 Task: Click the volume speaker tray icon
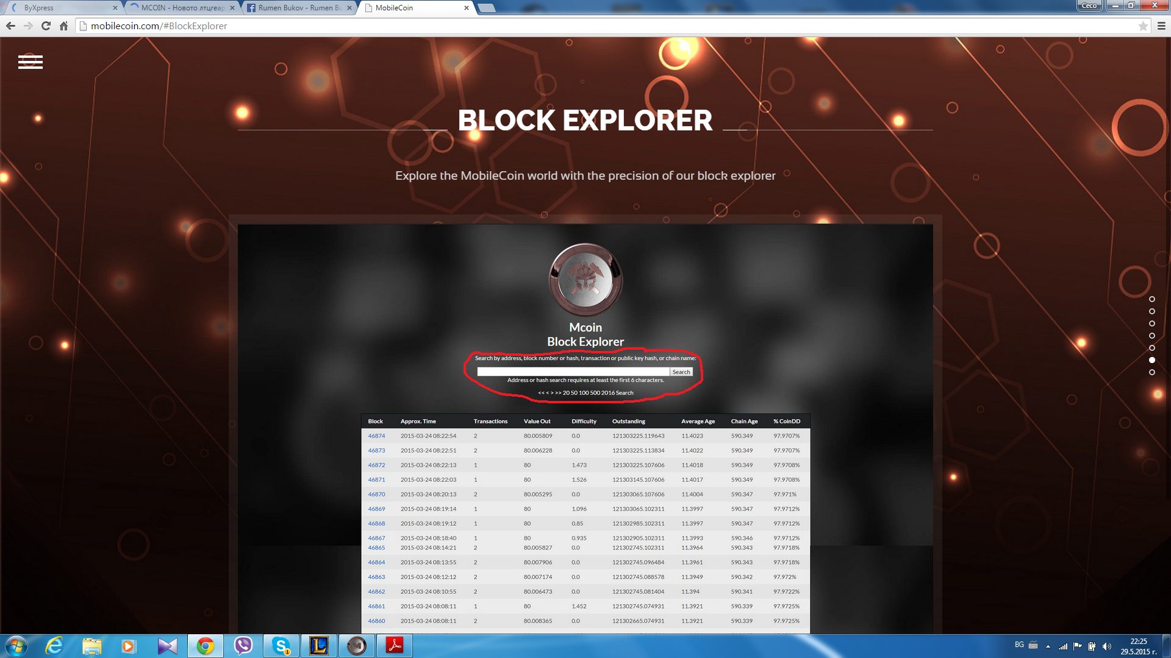pos(1107,646)
